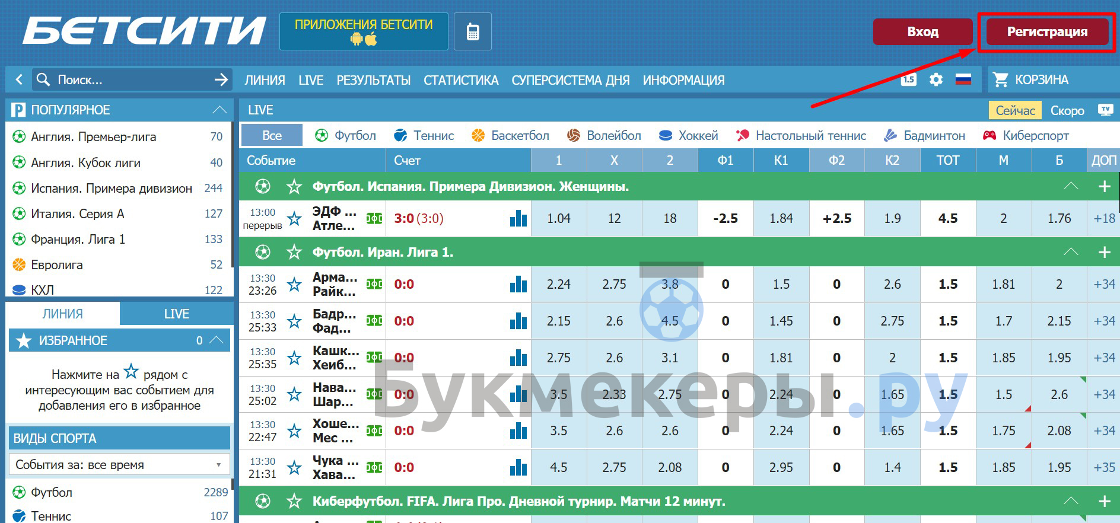Open the TV broadcast icon in LIVE header
Image resolution: width=1120 pixels, height=523 pixels.
click(1105, 110)
